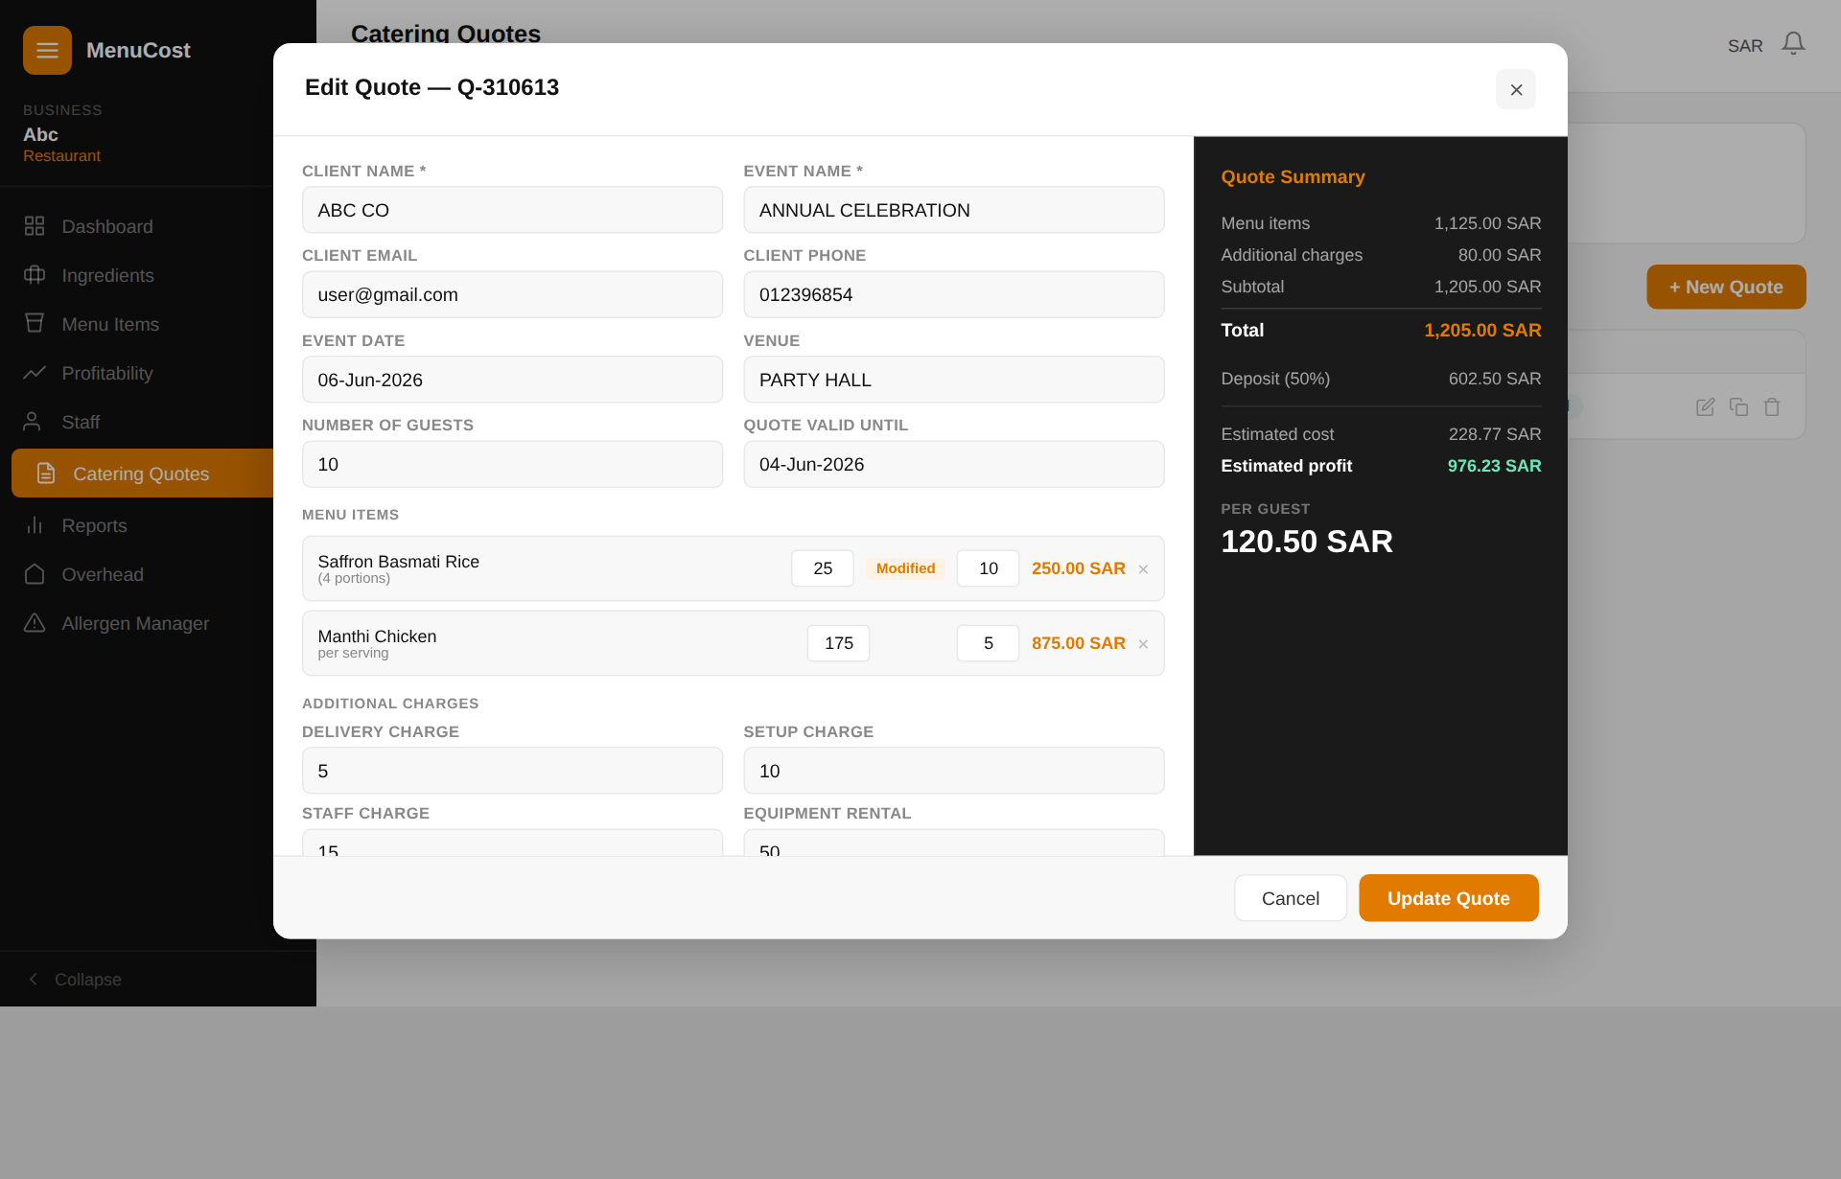Viewport: 1841px width, 1179px height.
Task: Open the Staff page
Action: click(81, 422)
